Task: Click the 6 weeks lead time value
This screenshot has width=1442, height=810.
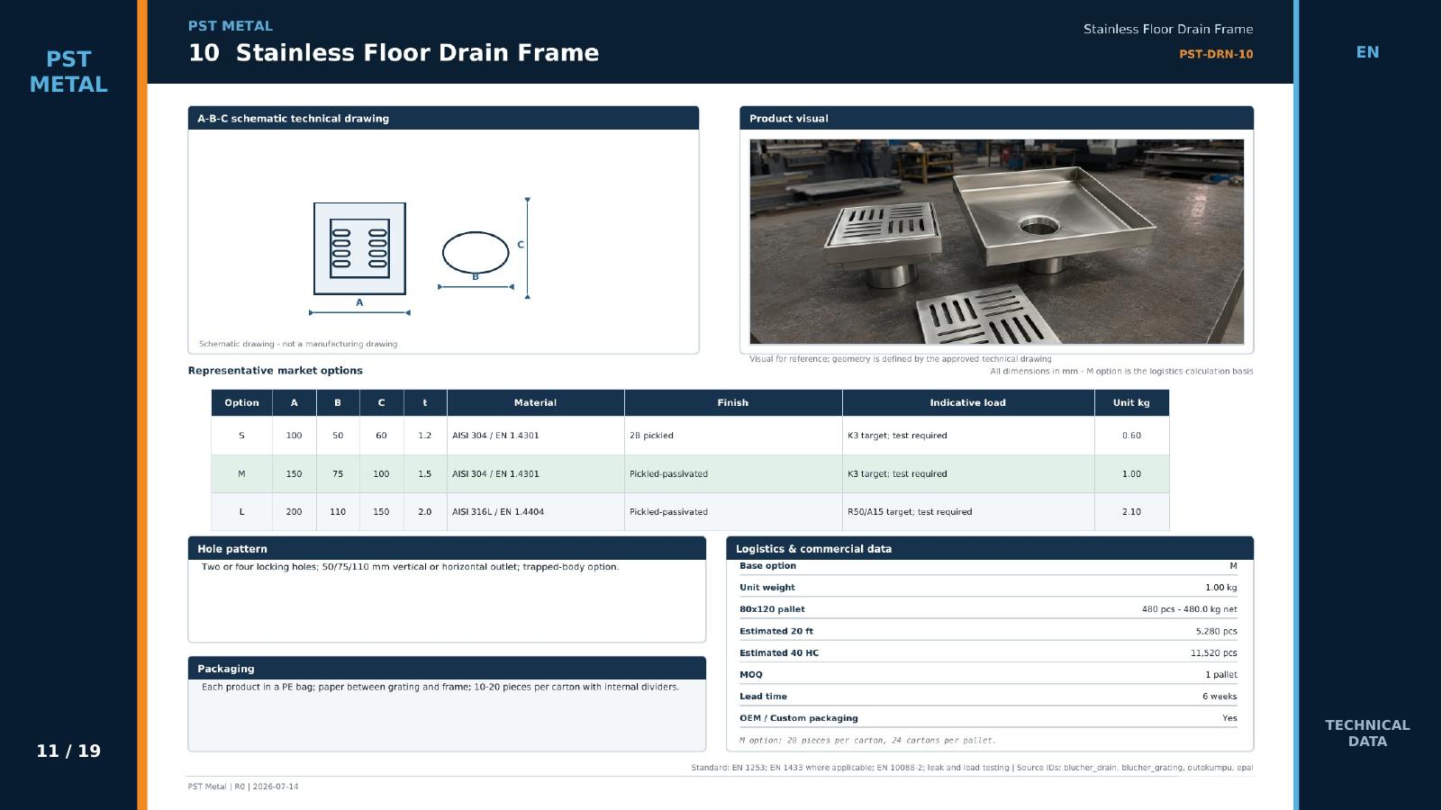Action: tap(1220, 697)
